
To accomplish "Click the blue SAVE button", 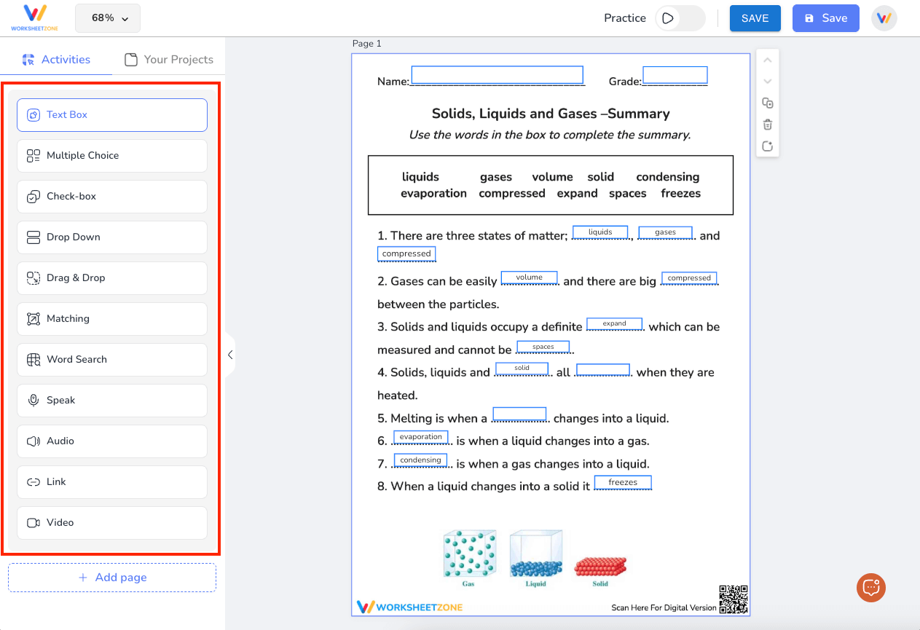I will [755, 18].
